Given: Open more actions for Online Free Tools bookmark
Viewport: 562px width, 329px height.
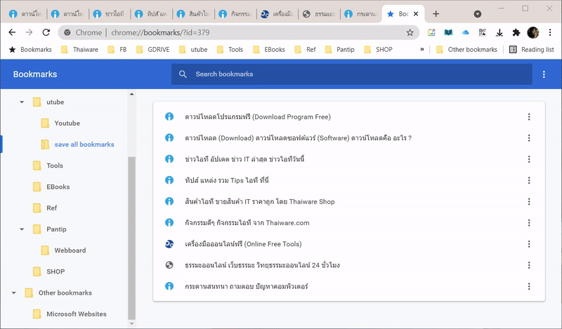Looking at the screenshot, I should 529,244.
